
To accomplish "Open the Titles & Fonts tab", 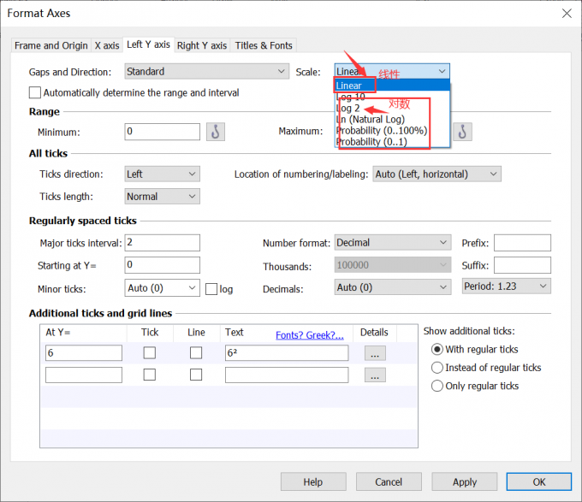I will (264, 45).
